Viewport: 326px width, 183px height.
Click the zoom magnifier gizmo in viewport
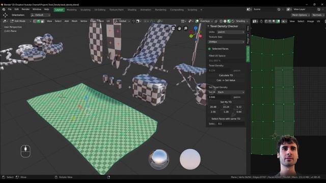[x=185, y=28]
